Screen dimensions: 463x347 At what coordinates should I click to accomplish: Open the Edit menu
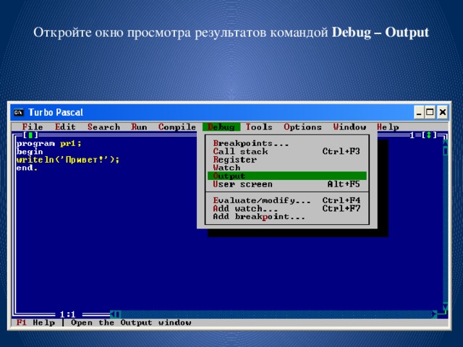tap(65, 127)
